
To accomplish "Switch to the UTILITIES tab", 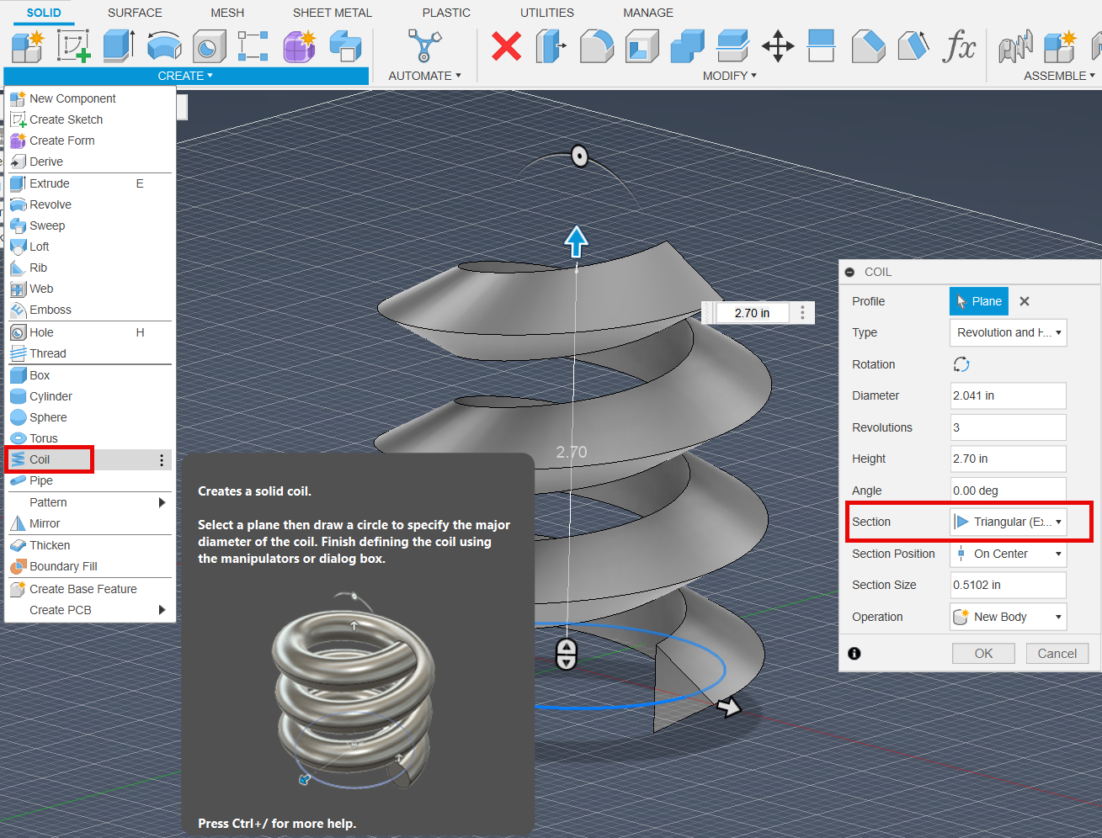I will click(x=547, y=13).
